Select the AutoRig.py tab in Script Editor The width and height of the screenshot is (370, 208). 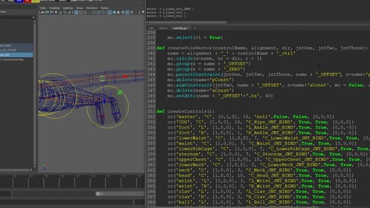click(181, 28)
